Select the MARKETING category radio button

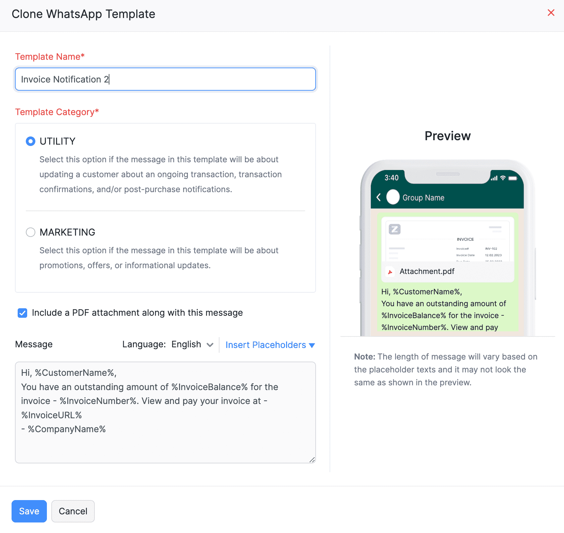point(31,232)
